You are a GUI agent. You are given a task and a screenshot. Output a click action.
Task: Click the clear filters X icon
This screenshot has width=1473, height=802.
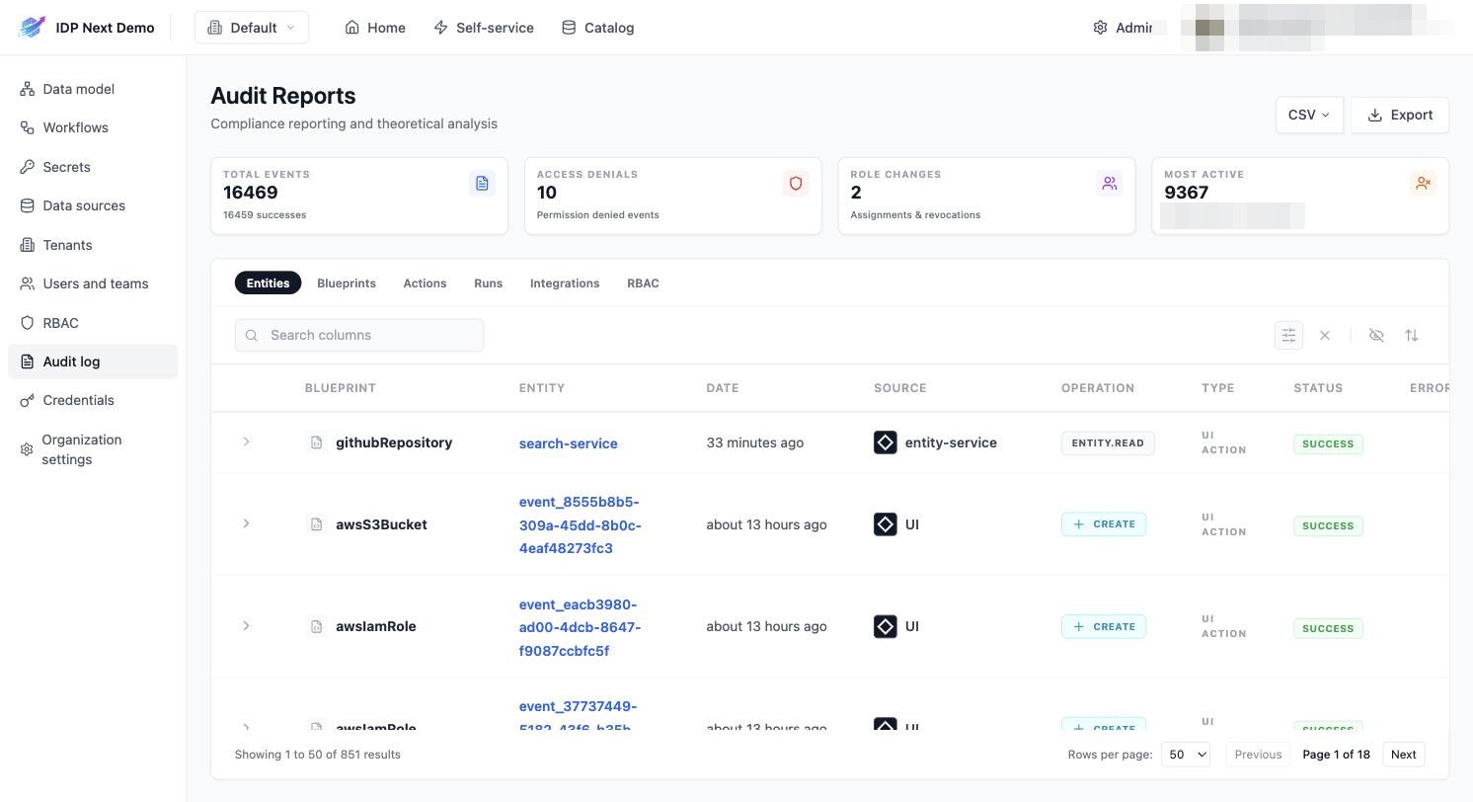(x=1325, y=336)
